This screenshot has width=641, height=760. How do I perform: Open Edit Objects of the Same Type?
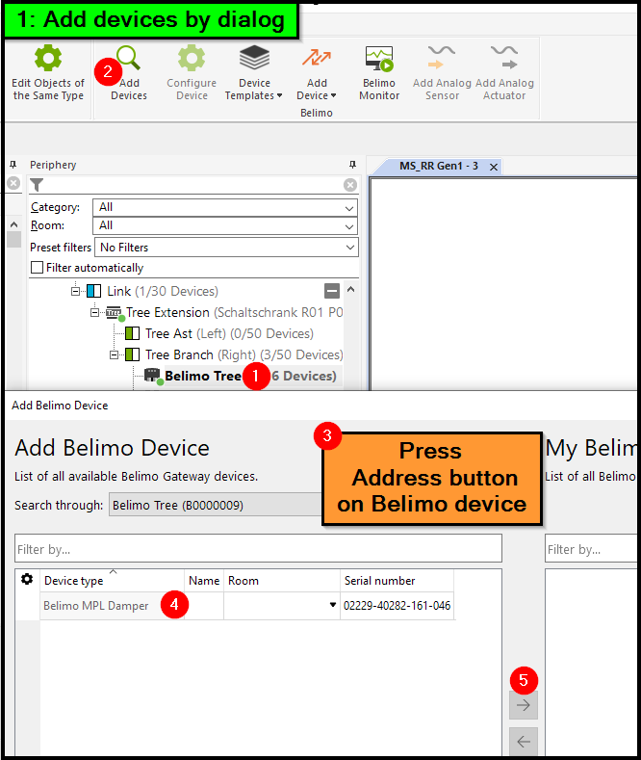point(48,71)
